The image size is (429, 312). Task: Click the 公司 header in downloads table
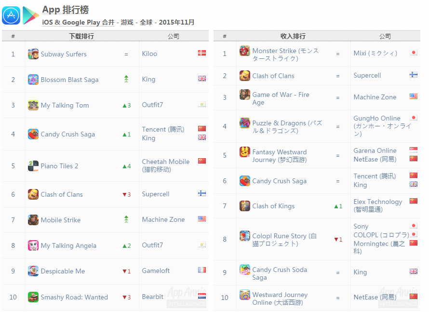pos(174,36)
